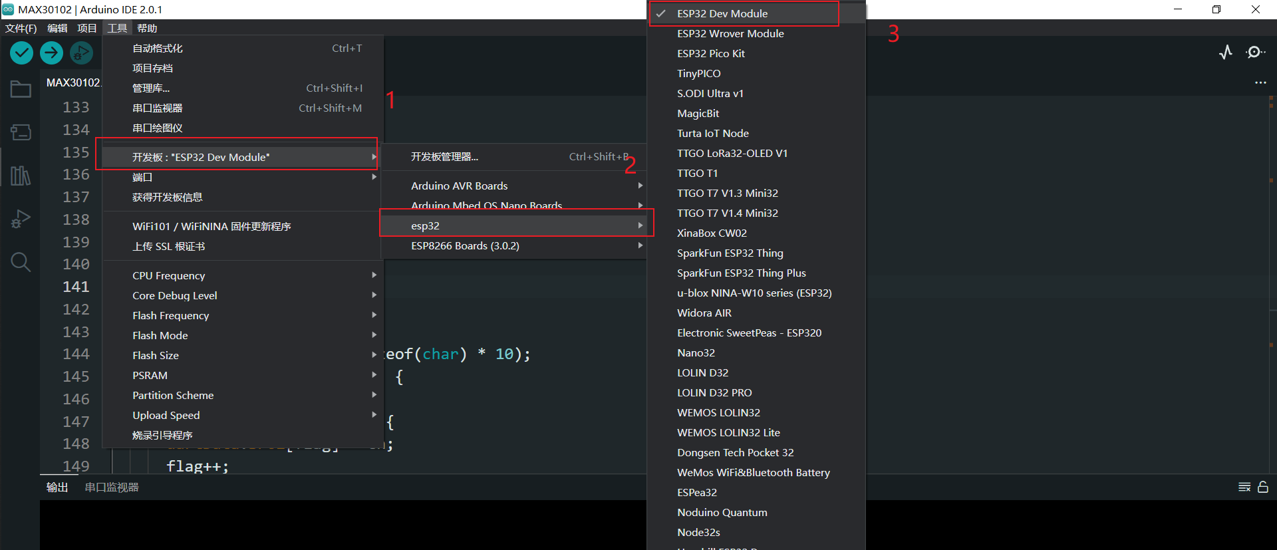Select TTGO LoRa32-OLED V1 board
Screen dimensions: 1277x550
click(756, 153)
